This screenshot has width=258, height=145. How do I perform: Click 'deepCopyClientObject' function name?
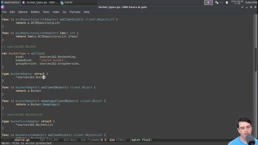pyautogui.click(x=58, y=101)
